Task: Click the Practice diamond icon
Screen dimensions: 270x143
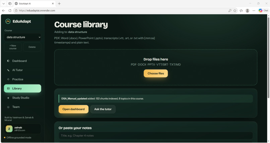Action: pos(8,79)
